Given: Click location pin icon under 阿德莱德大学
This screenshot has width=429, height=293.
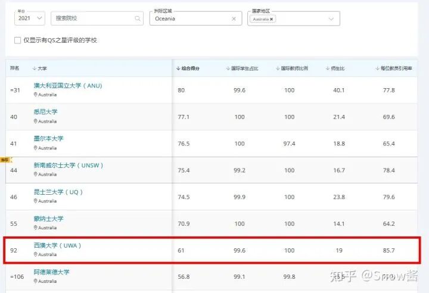Looking at the screenshot, I should [x=35, y=281].
